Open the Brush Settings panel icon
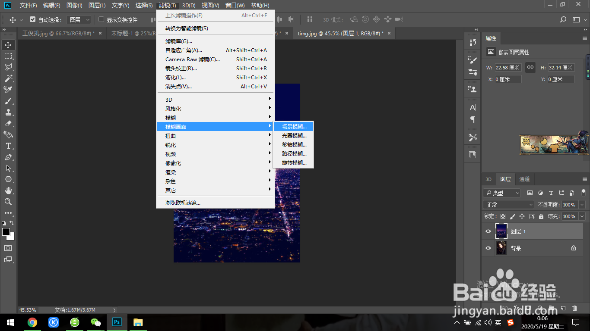590x331 pixels. 473,60
